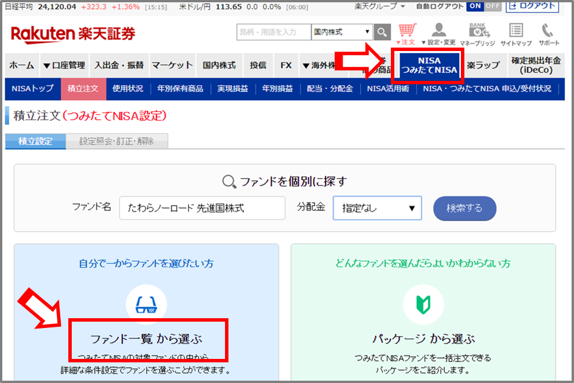Viewport: 574px width, 383px height.
Task: Open the サポート phone icon
Action: tap(549, 34)
